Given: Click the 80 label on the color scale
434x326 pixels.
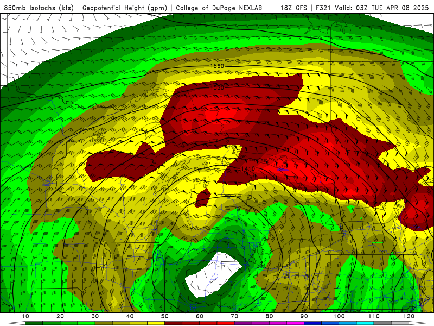Looking at the screenshot, I should coord(269,316).
